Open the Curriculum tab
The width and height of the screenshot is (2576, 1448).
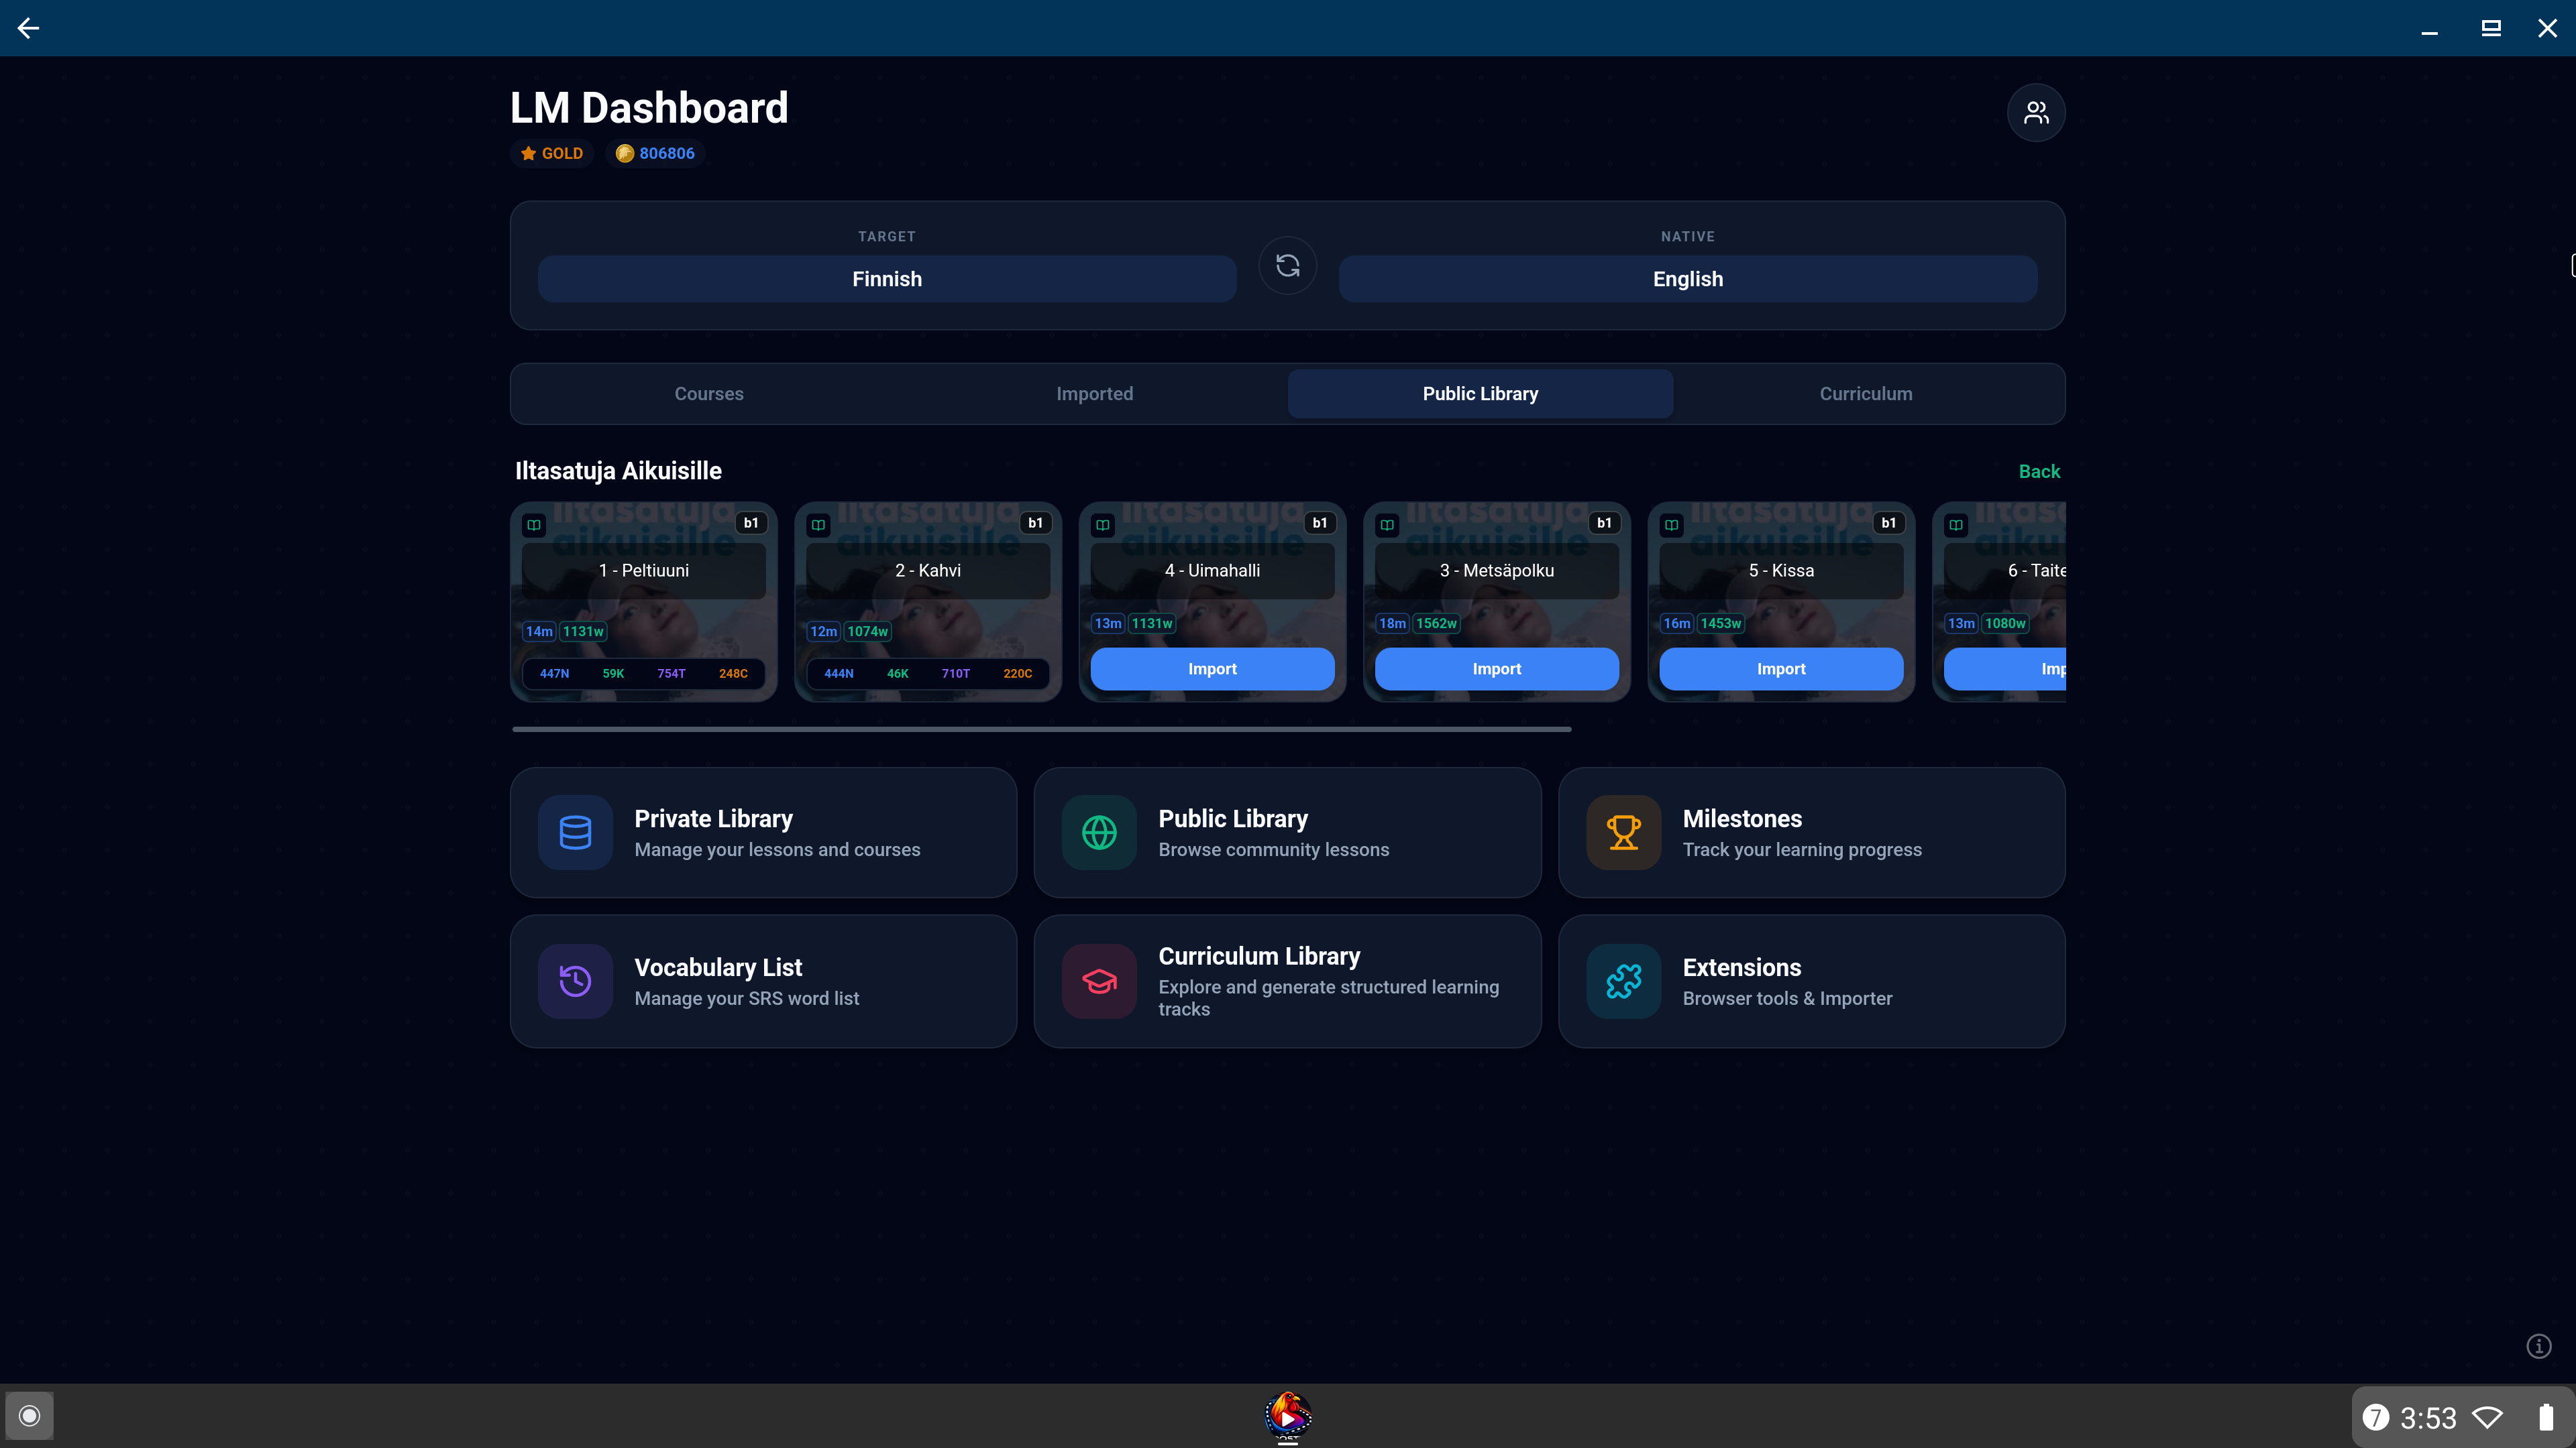coord(1865,394)
